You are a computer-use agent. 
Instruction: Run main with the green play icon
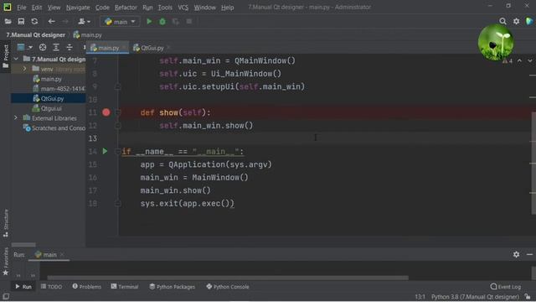pyautogui.click(x=149, y=22)
